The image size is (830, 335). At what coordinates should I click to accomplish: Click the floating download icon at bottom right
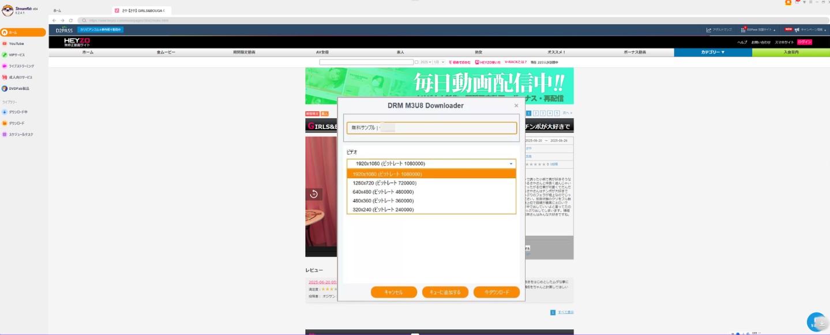tap(816, 322)
